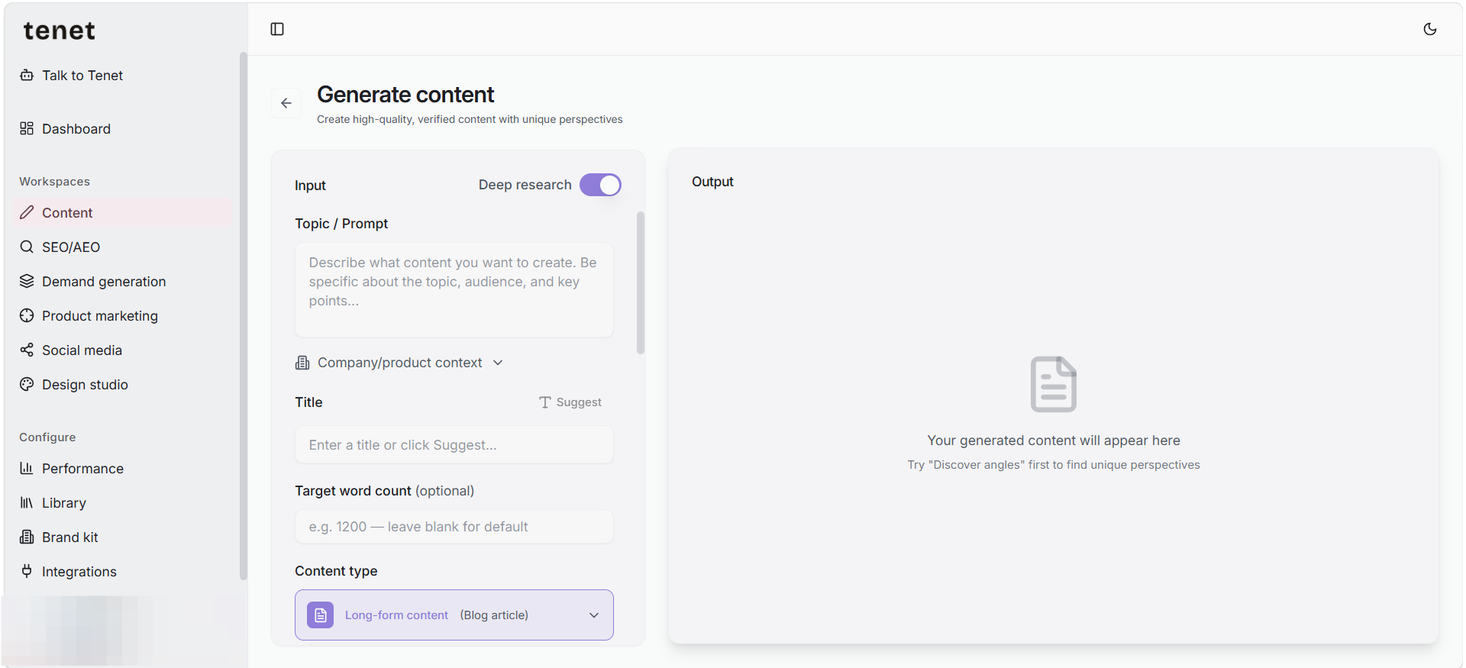
Task: Click the back arrow beside Generate content
Action: (286, 103)
